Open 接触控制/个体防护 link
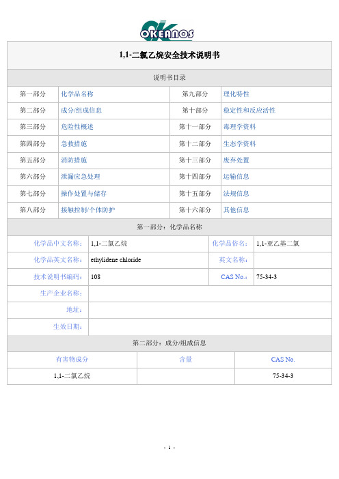Screen dimensions: 339x479 (87, 210)
